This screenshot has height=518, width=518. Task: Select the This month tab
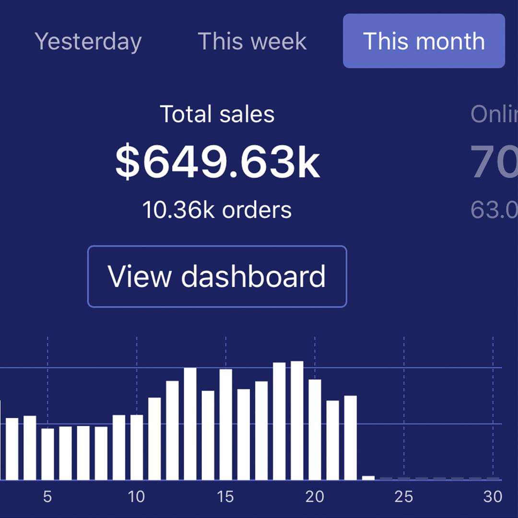(x=424, y=41)
